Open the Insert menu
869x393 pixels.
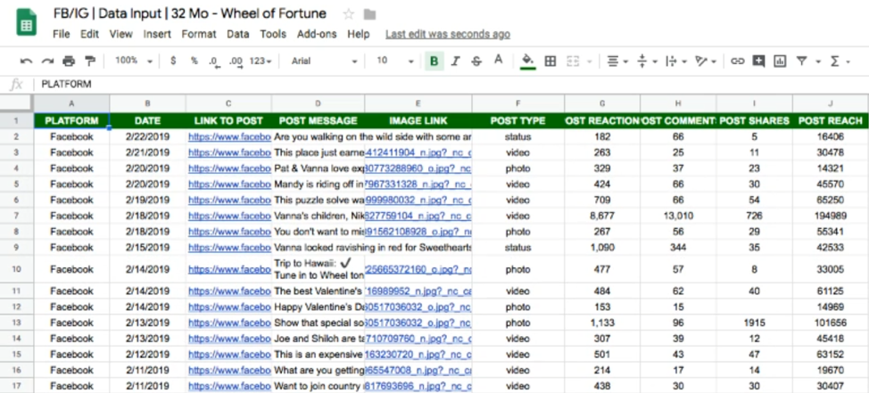[157, 34]
